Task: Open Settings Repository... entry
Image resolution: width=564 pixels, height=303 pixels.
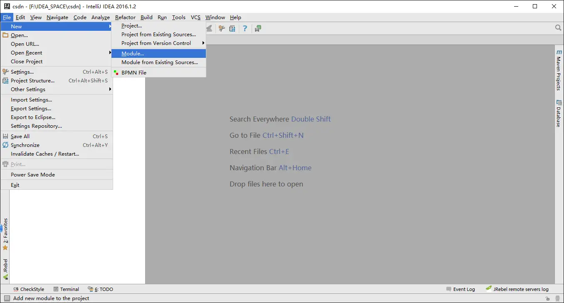Action: pos(57,126)
